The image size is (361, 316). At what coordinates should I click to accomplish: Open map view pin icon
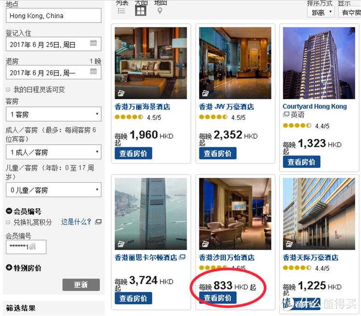pyautogui.click(x=160, y=11)
